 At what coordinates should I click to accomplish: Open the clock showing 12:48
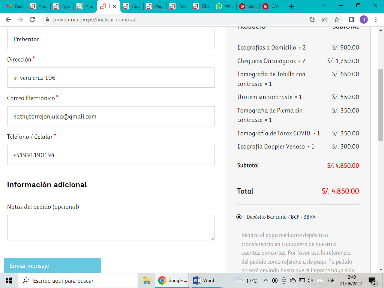pos(351,280)
